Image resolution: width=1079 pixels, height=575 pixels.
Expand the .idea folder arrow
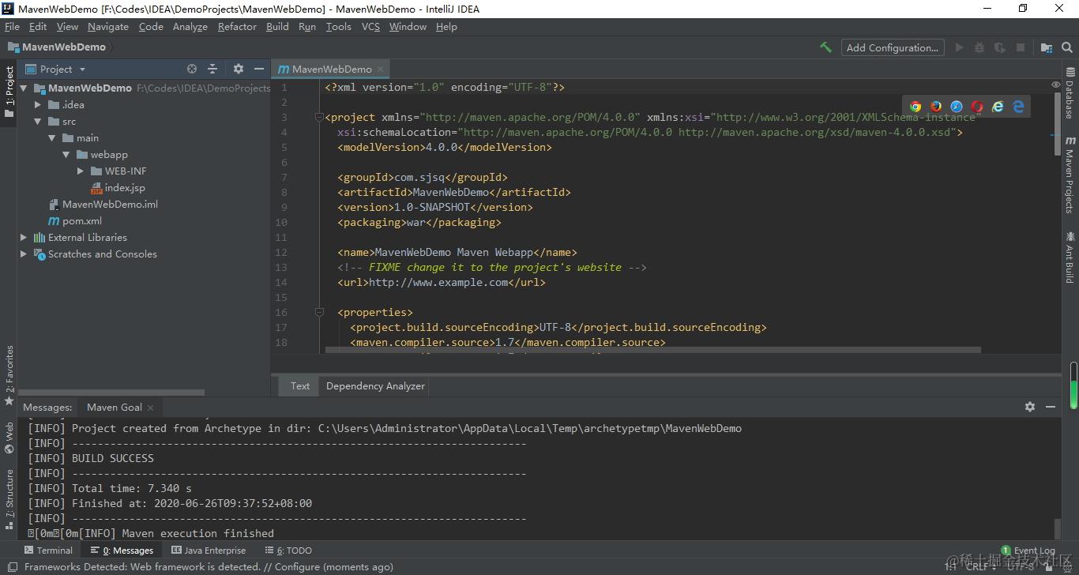[38, 105]
